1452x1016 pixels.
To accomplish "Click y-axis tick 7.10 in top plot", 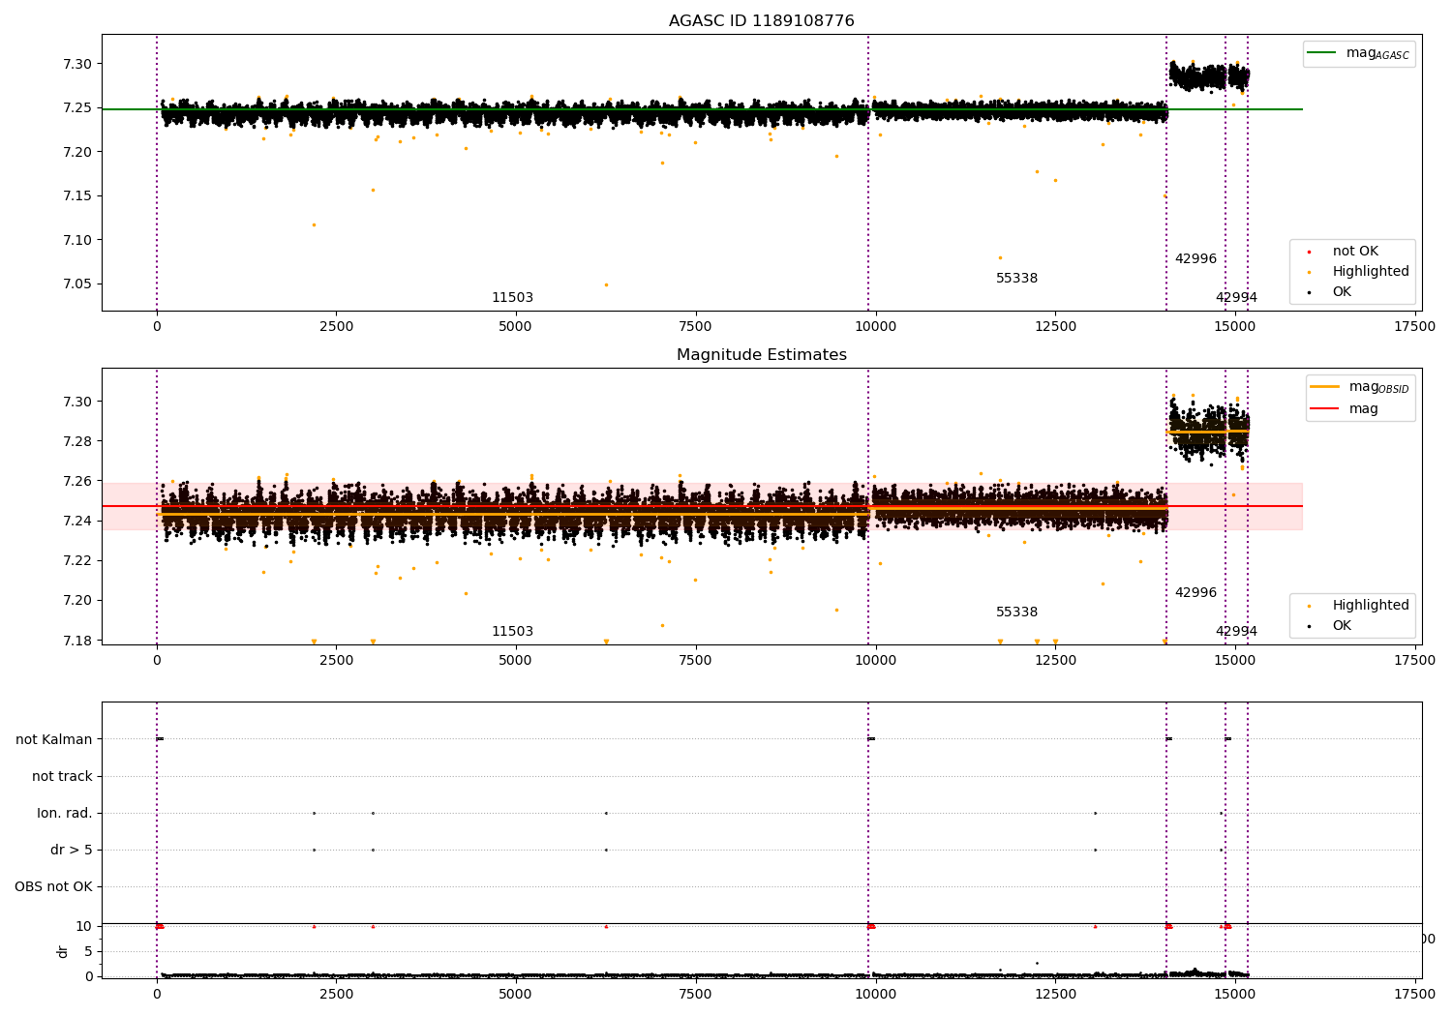I will pyautogui.click(x=77, y=240).
